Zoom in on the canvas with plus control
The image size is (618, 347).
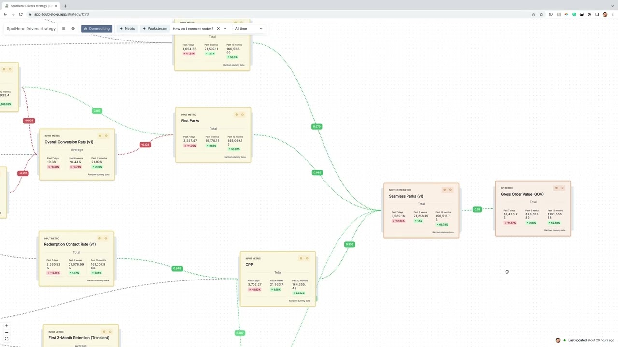7,326
